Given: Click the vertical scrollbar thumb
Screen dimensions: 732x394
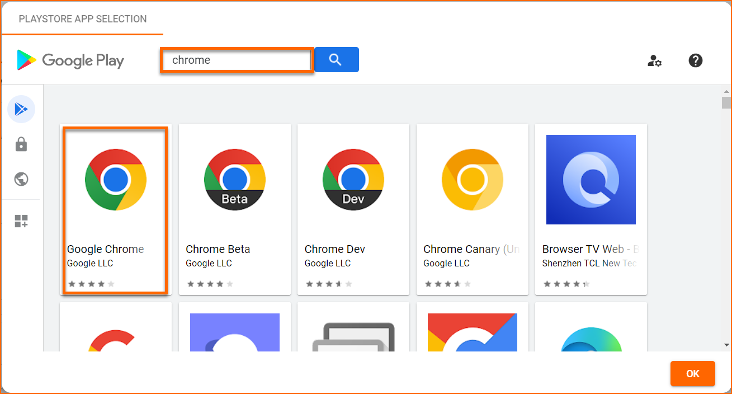Looking at the screenshot, I should (726, 102).
